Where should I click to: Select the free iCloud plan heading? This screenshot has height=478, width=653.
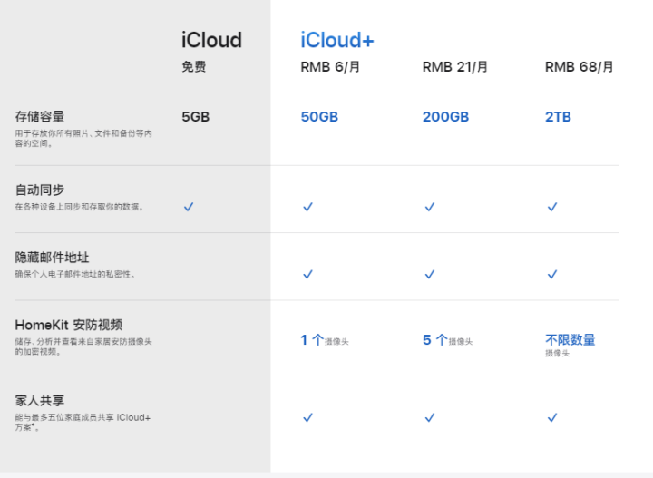click(x=211, y=40)
